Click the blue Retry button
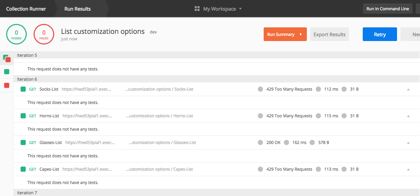 (x=380, y=35)
